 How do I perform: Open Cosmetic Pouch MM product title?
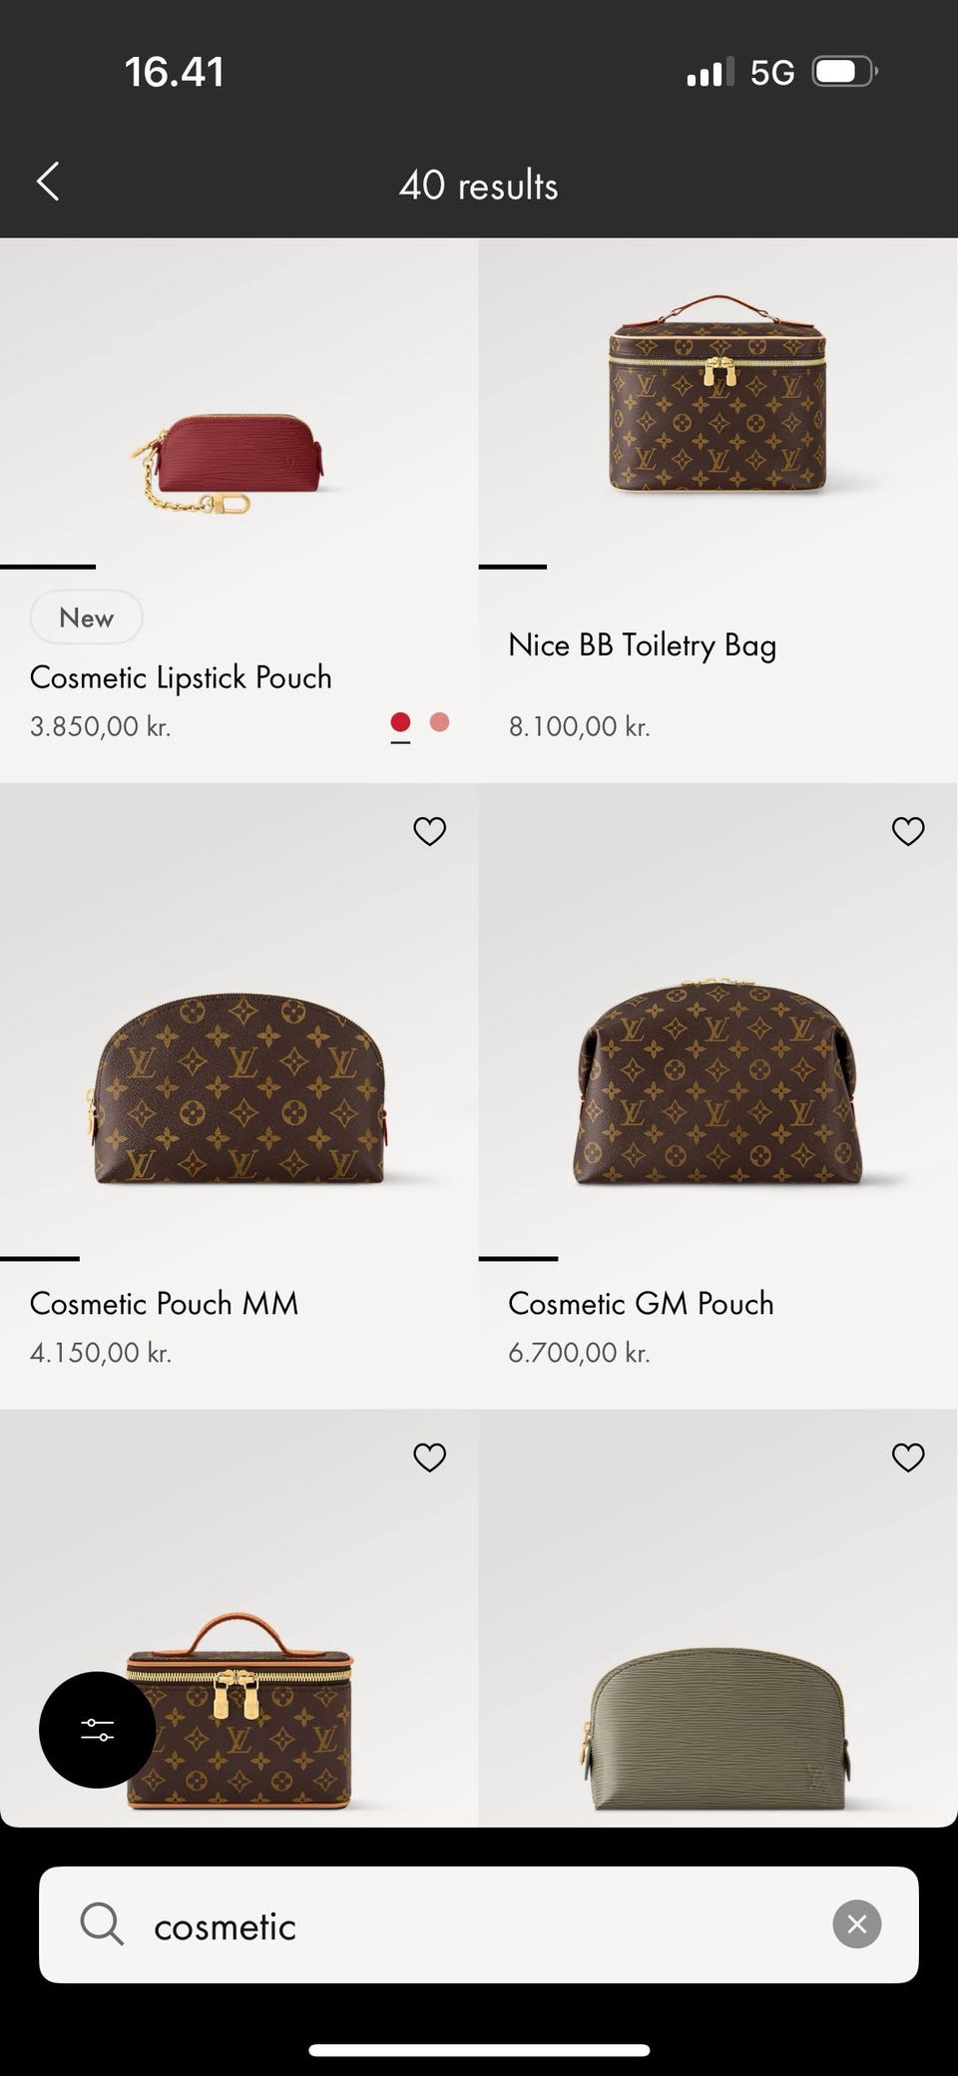(x=164, y=1303)
